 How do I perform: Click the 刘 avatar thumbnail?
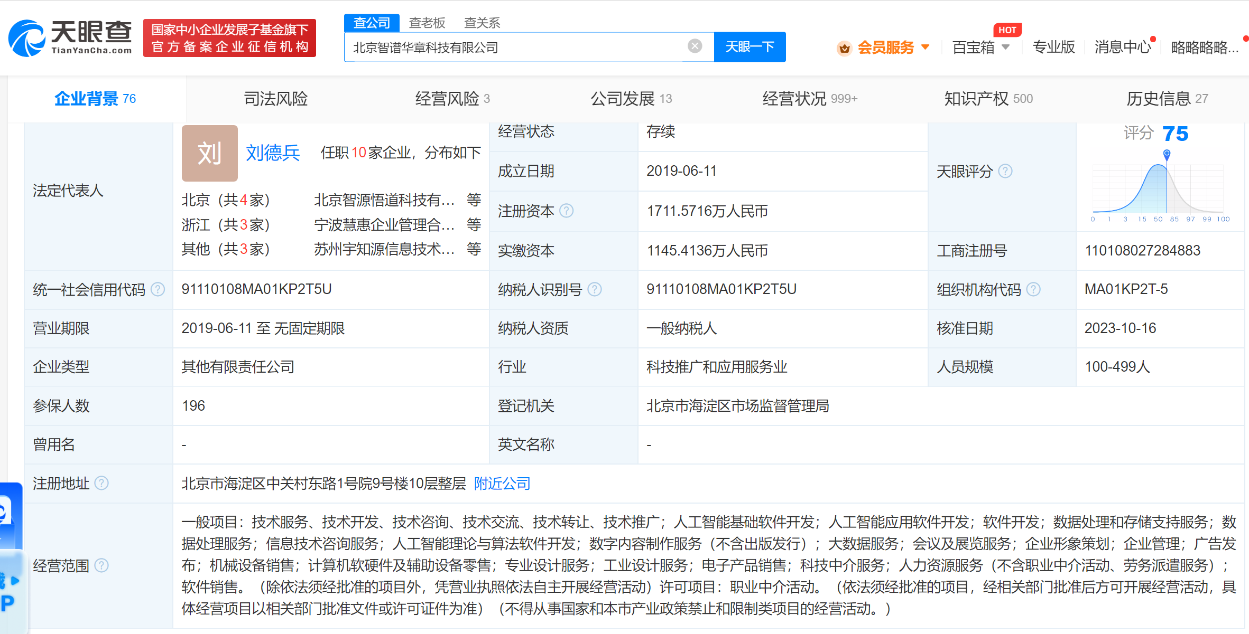click(x=209, y=153)
